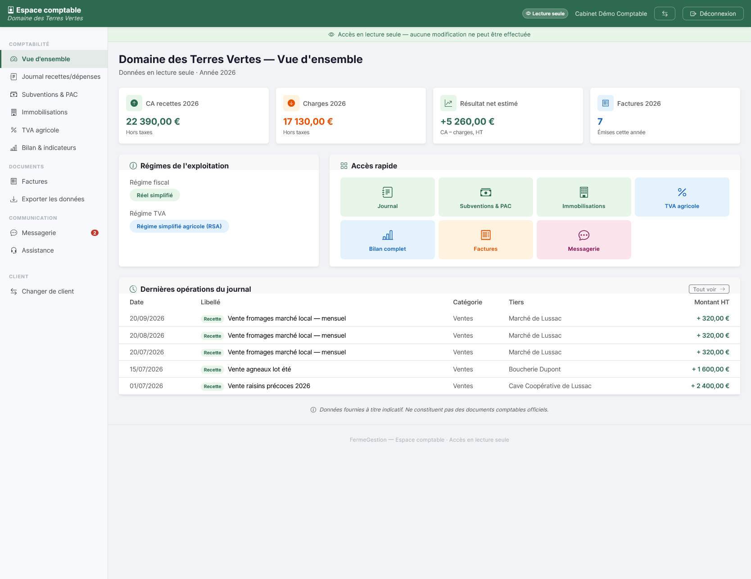Screen dimensions: 751x579
Task: Open Factures under Documents in sidebar
Action: [x=54, y=181]
